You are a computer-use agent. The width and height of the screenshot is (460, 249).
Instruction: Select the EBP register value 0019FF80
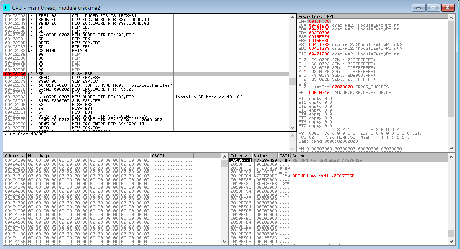[319, 40]
